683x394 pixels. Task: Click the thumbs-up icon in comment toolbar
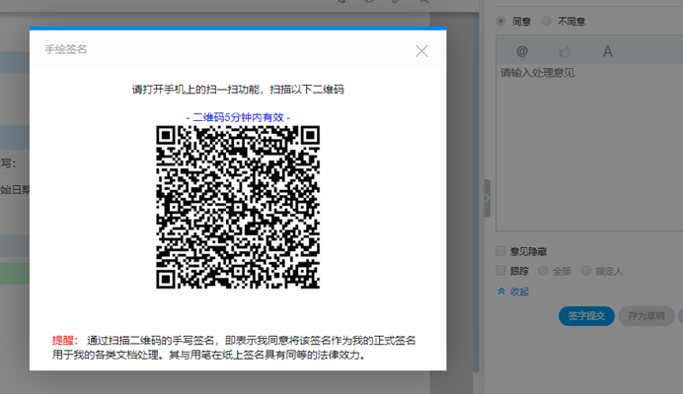tap(566, 50)
